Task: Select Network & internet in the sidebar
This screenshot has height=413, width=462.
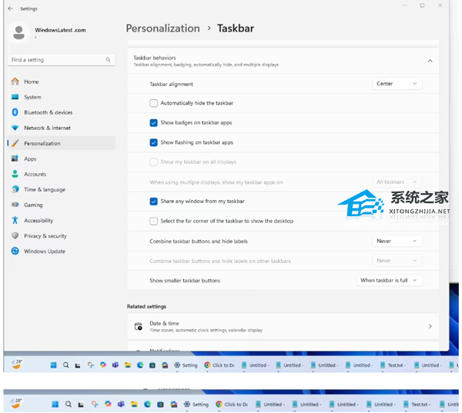Action: click(62, 128)
